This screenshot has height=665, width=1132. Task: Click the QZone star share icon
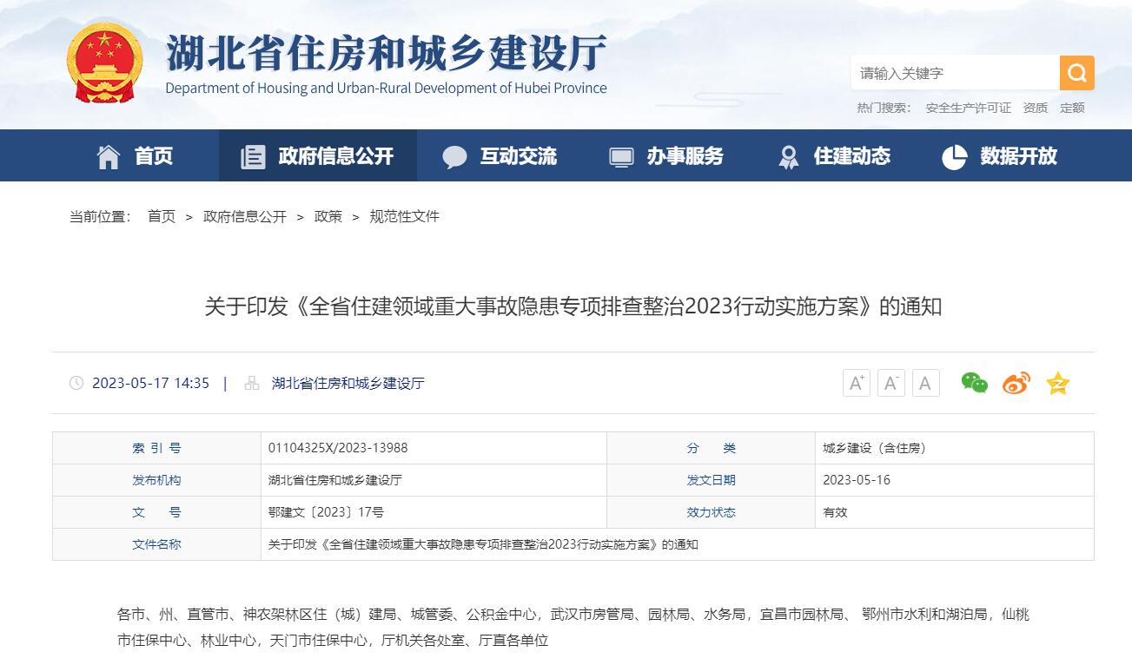point(1057,382)
